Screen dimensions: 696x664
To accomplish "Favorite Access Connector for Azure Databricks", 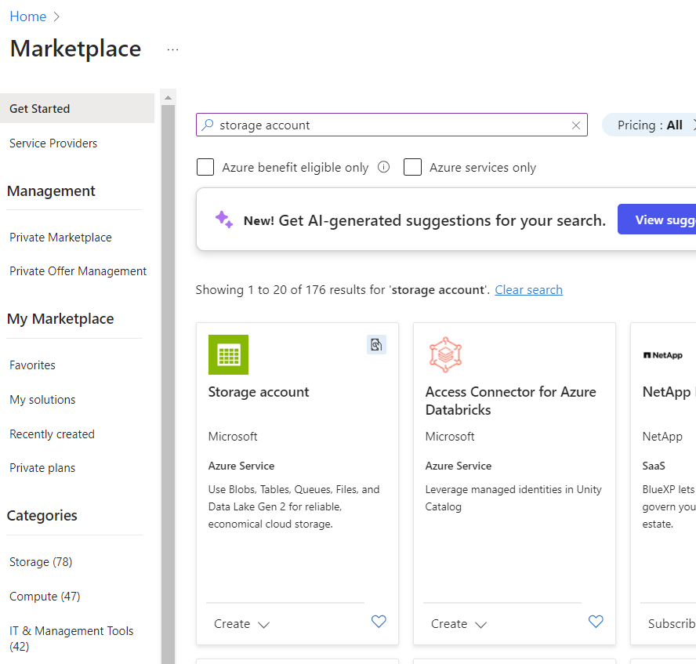I will 596,622.
